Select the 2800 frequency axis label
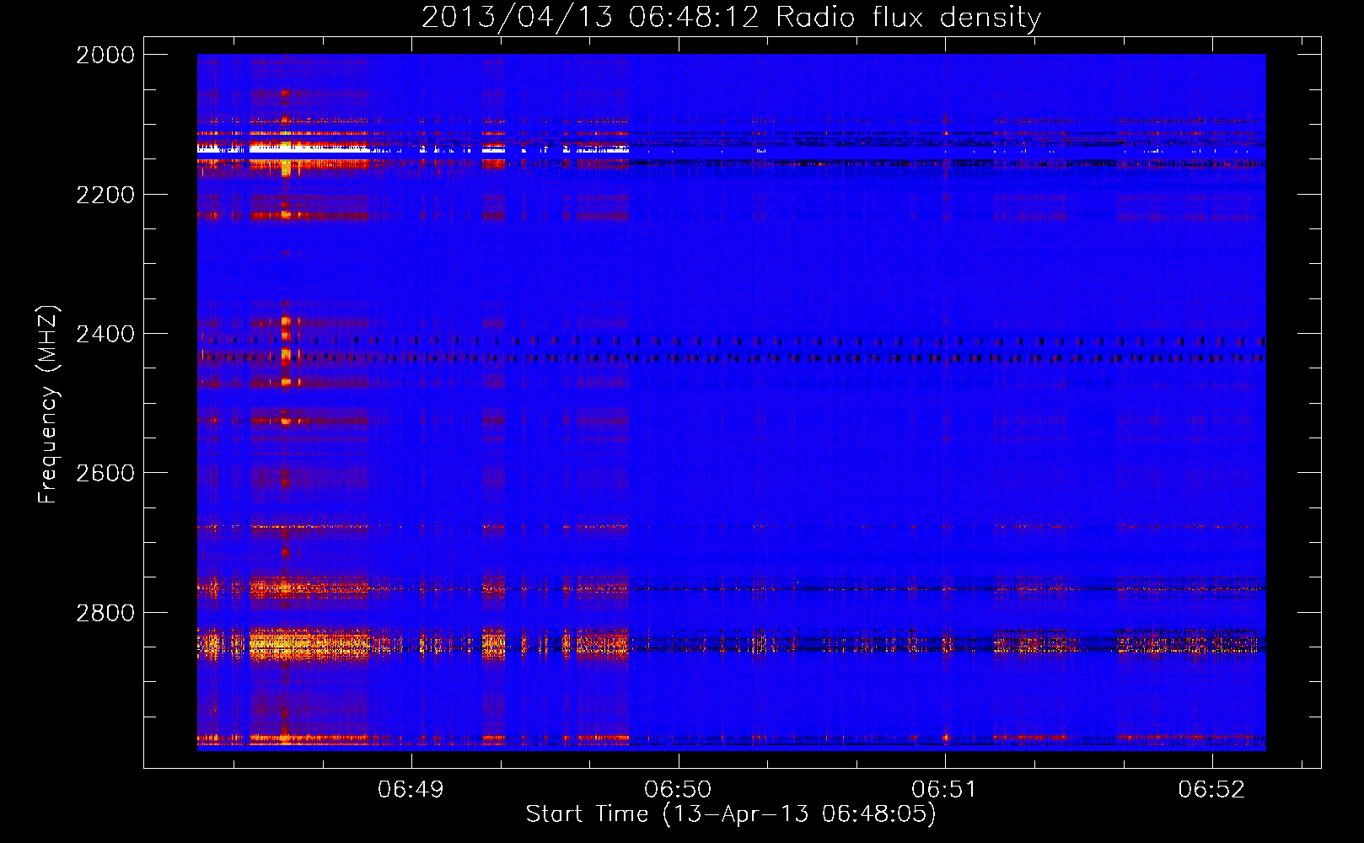 105,612
